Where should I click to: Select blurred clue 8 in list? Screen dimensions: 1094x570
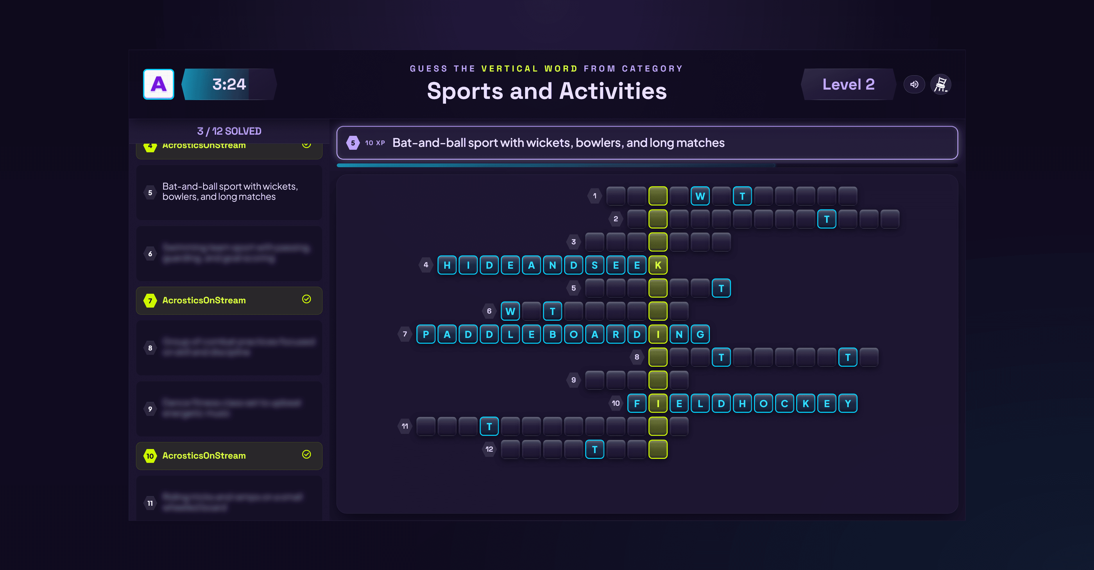(229, 348)
